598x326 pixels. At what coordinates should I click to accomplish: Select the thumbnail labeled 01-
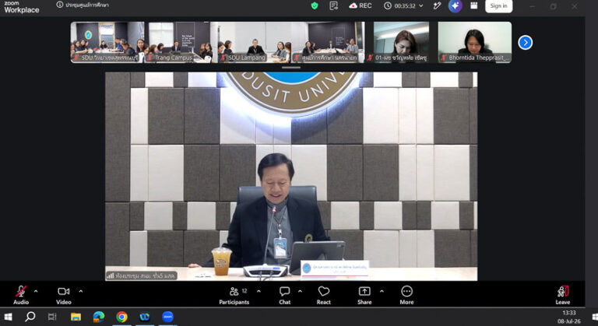401,42
